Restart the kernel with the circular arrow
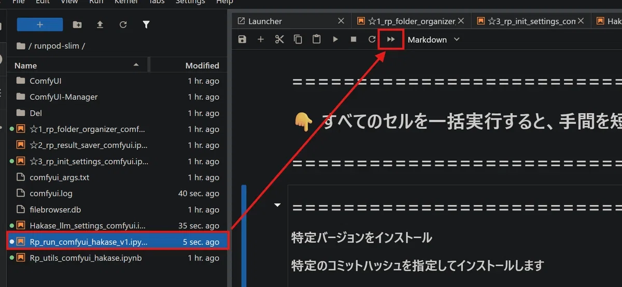The width and height of the screenshot is (622, 287). [x=372, y=39]
